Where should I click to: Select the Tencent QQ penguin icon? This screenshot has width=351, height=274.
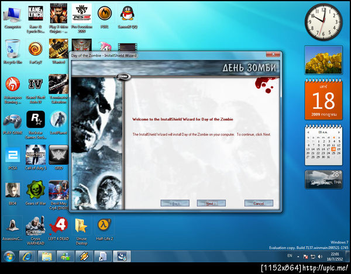(128, 18)
